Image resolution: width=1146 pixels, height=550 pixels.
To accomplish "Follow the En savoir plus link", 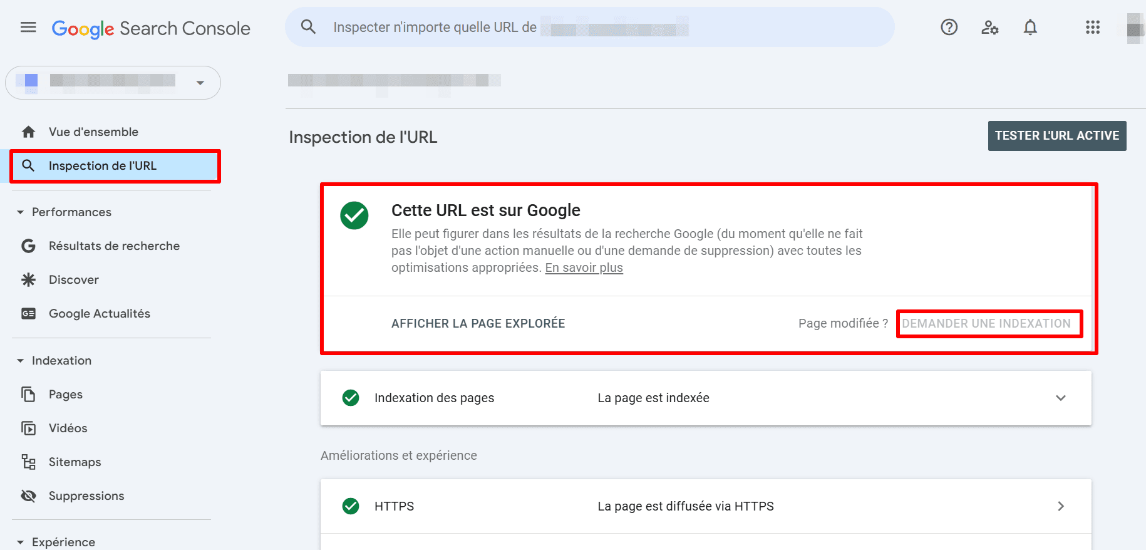I will pyautogui.click(x=584, y=268).
